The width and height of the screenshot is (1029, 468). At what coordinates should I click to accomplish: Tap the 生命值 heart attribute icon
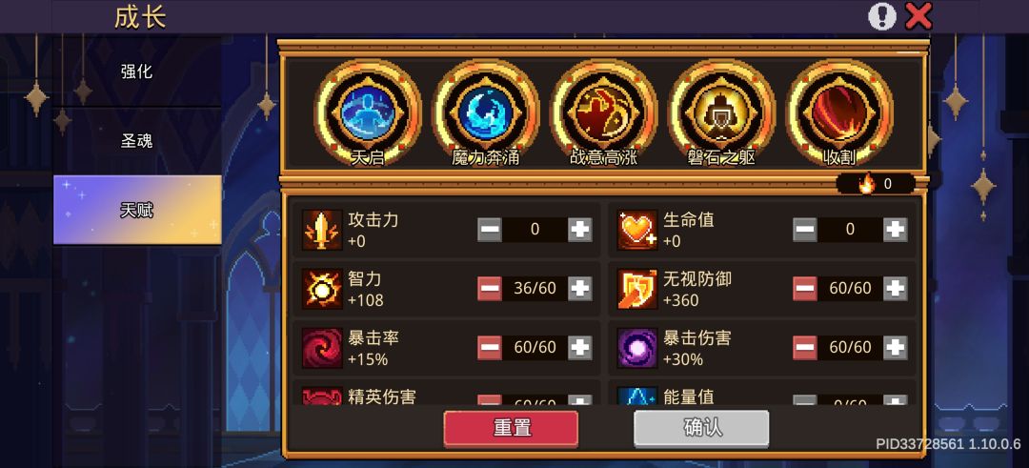[x=637, y=230]
